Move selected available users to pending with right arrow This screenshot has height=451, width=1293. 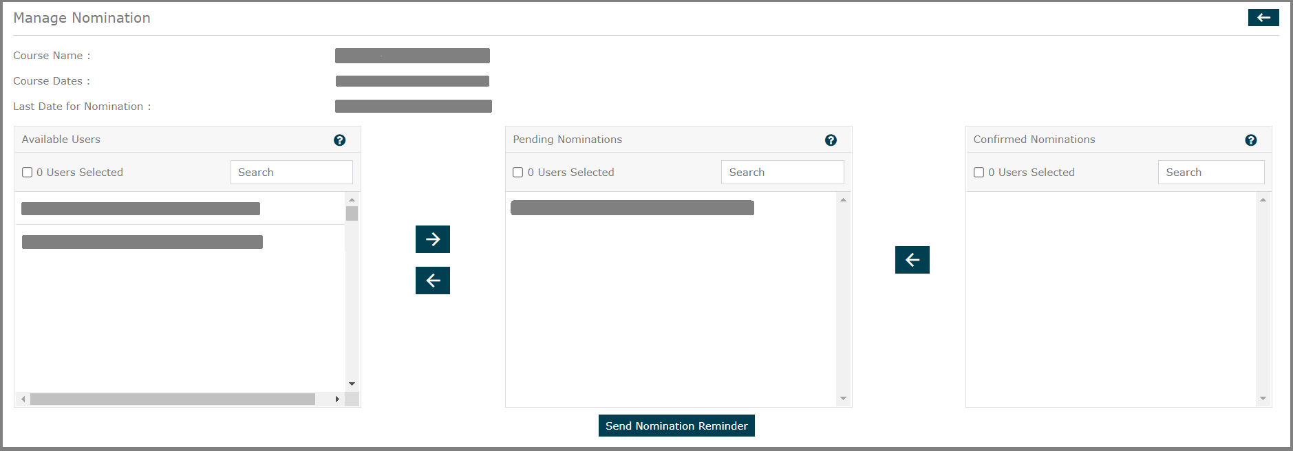click(x=433, y=239)
